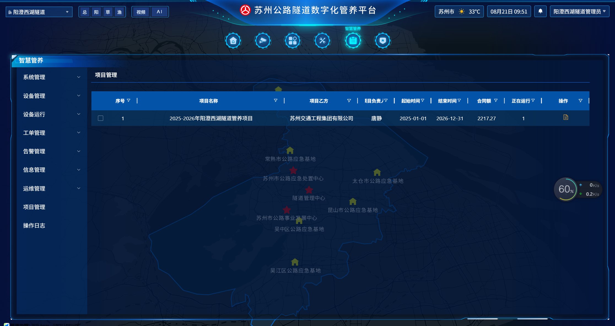Screen dimensions: 615x326
Task: Click the dashboard grid navigation icon
Action: 293,41
